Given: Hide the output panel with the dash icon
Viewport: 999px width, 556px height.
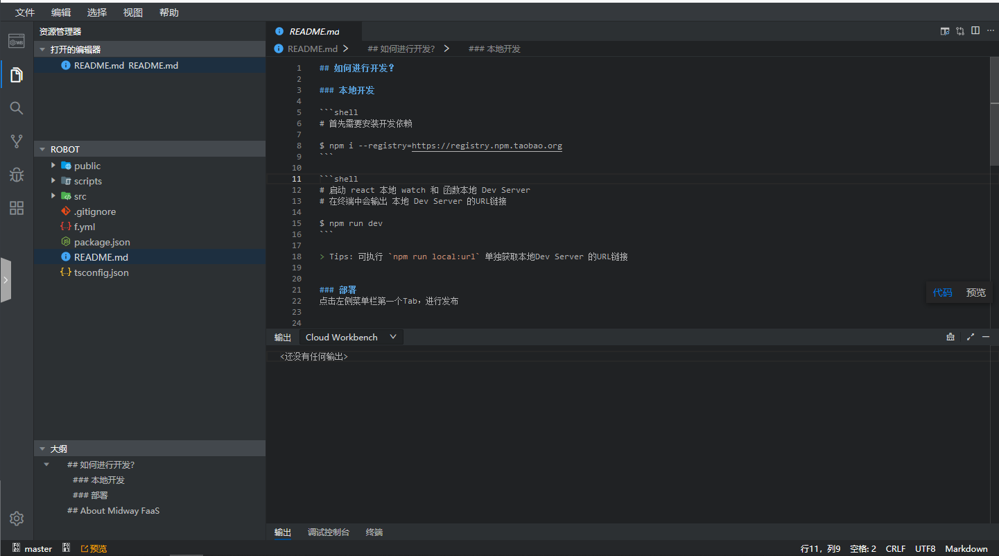Looking at the screenshot, I should (986, 337).
